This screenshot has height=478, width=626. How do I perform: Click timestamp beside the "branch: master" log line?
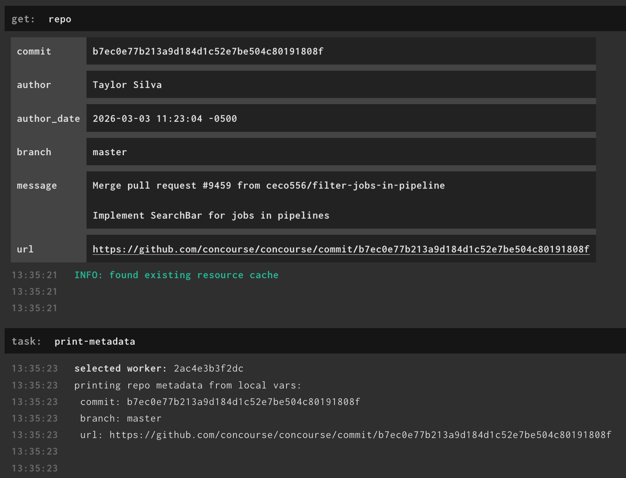(x=35, y=418)
